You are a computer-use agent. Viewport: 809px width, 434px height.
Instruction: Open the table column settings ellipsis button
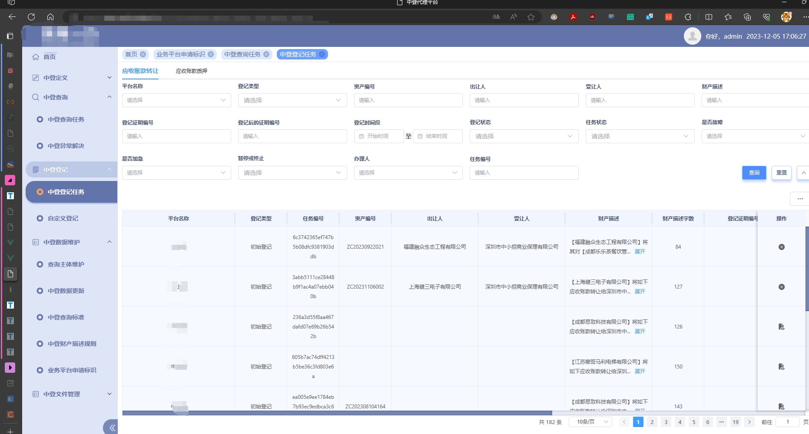pyautogui.click(x=800, y=199)
